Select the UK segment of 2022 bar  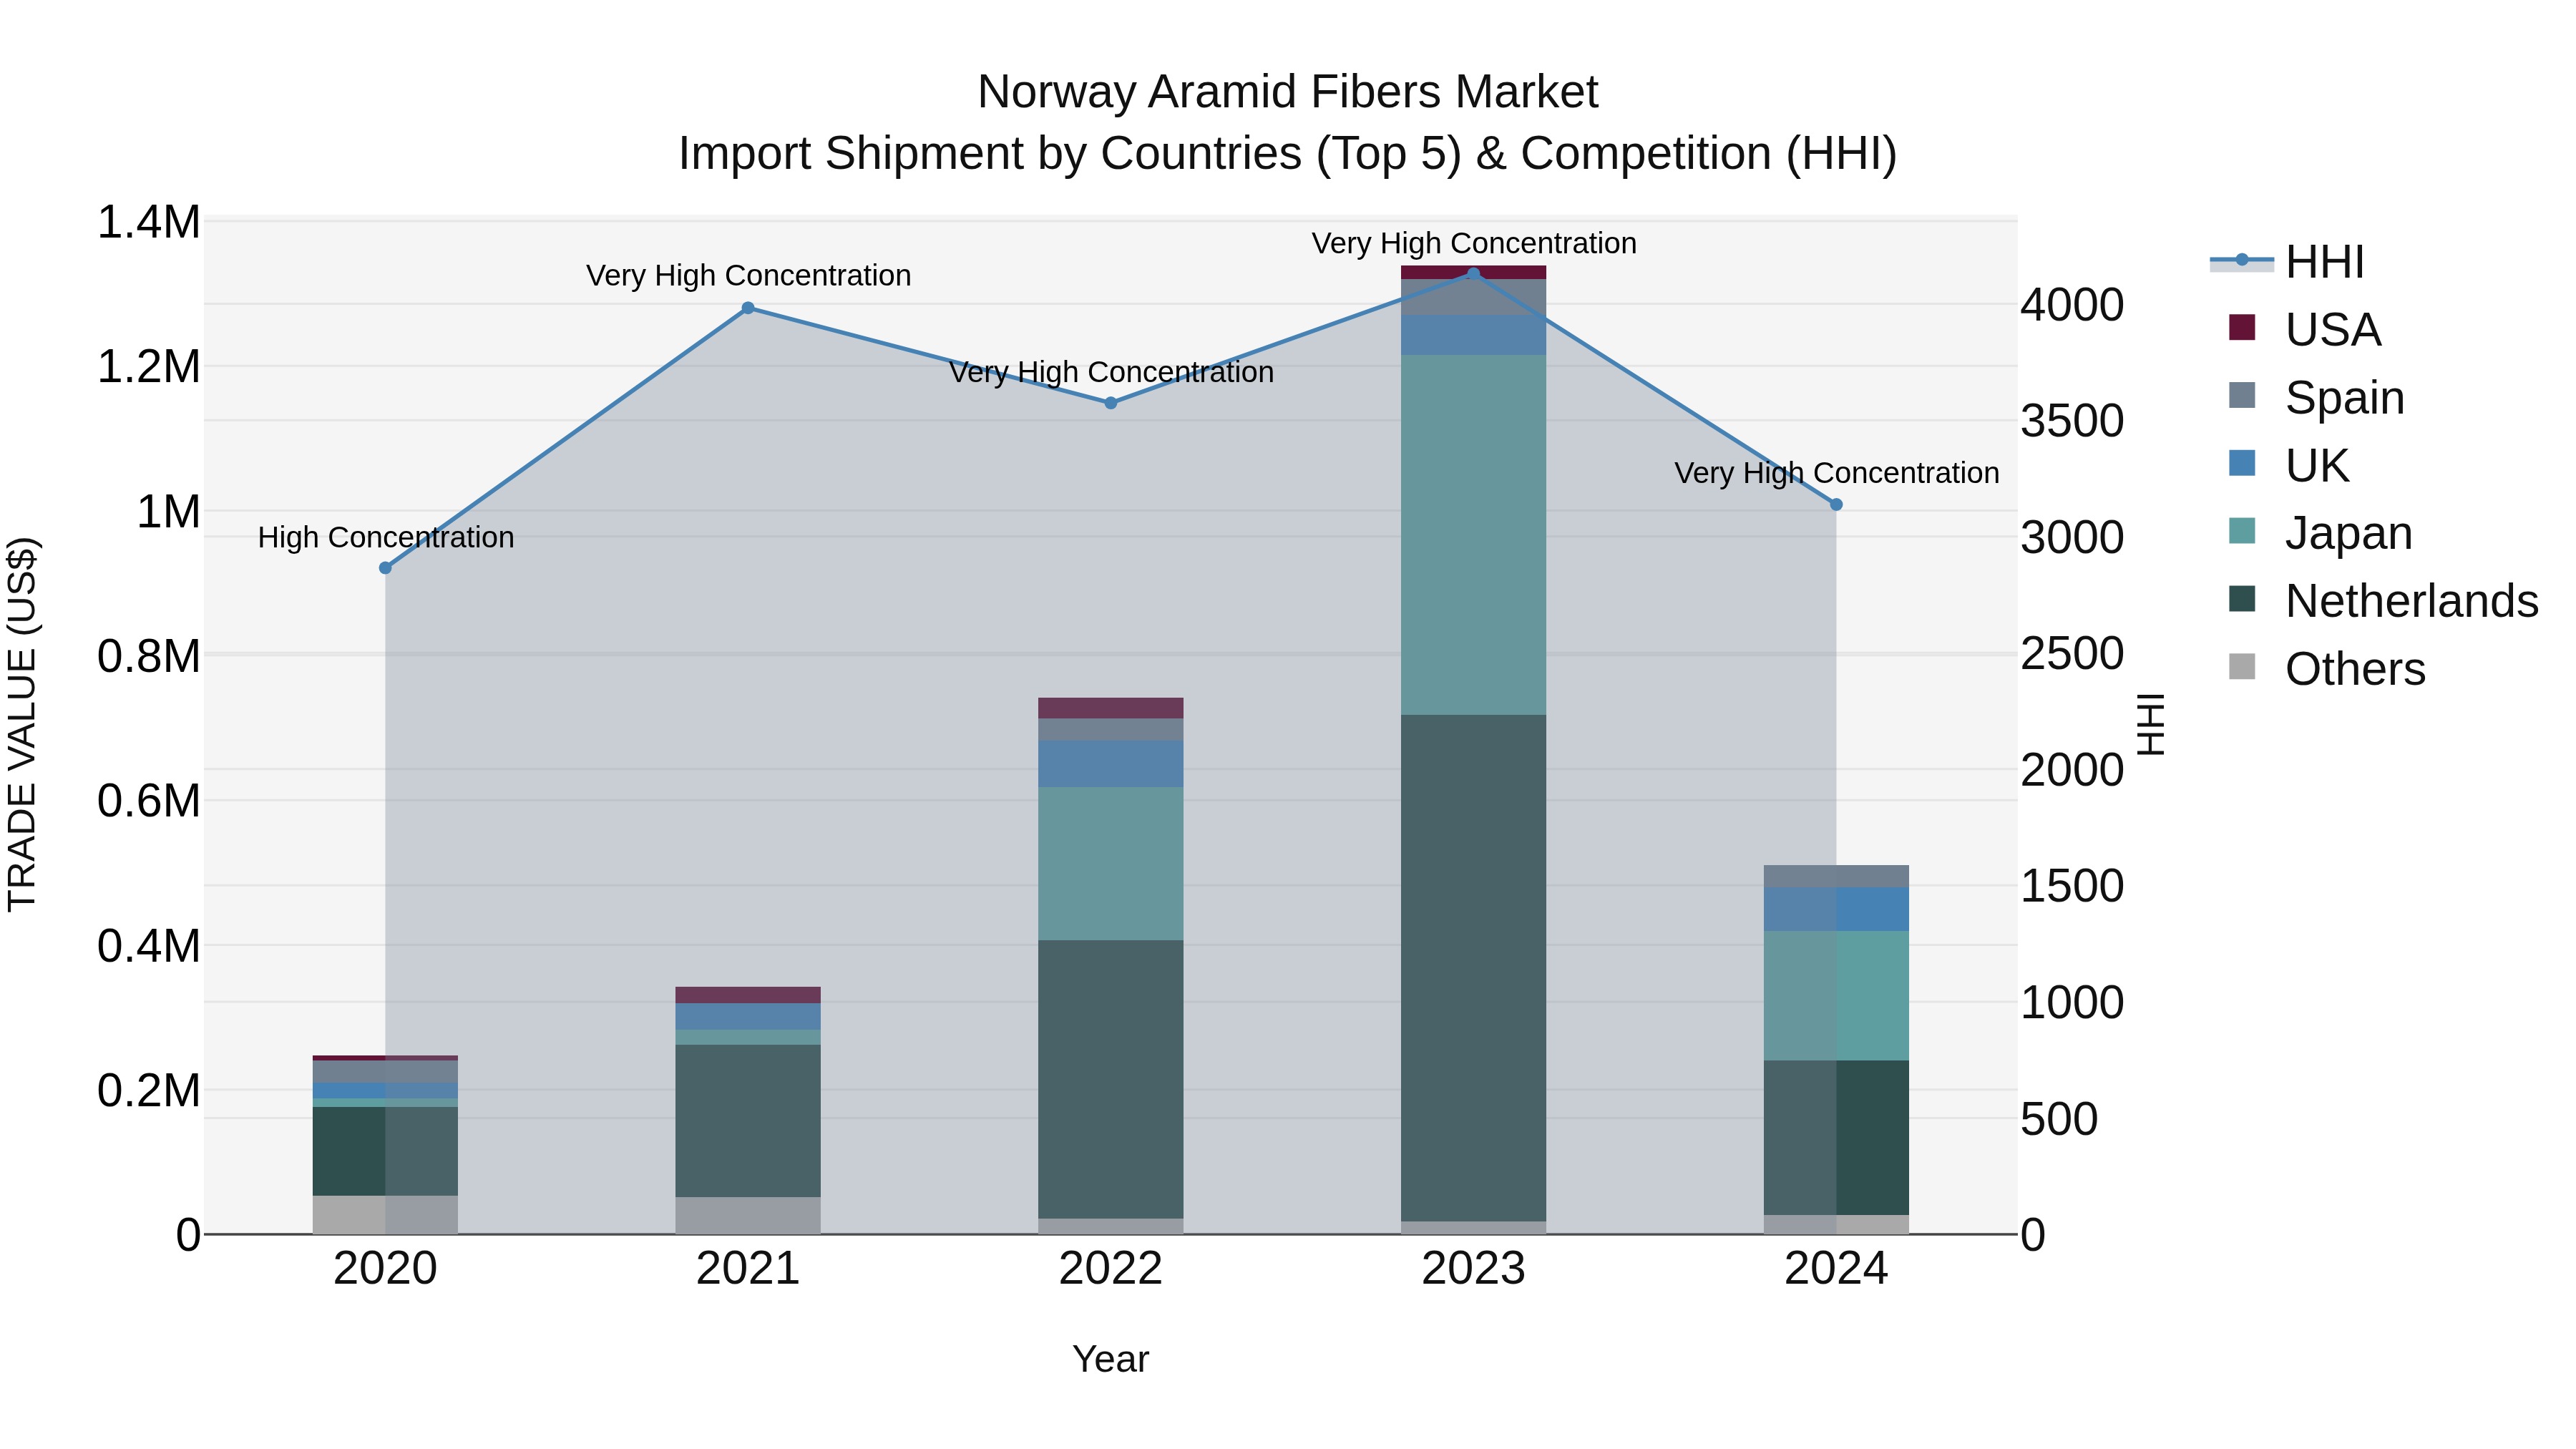click(1110, 764)
